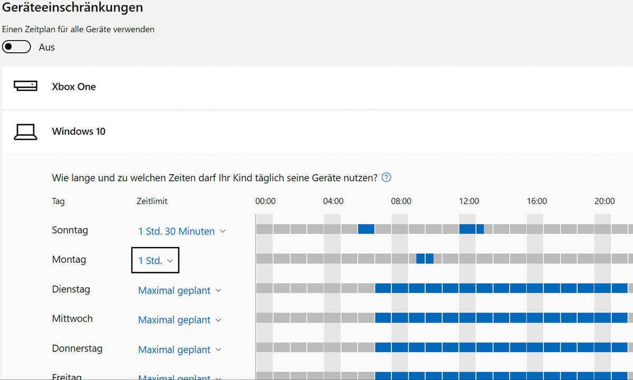Click the Windows 10 laptop icon
Image resolution: width=633 pixels, height=380 pixels.
tap(25, 131)
